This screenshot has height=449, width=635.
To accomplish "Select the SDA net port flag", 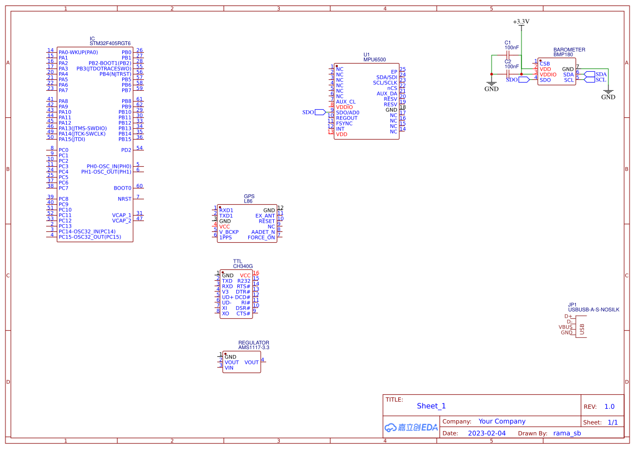I will point(595,74).
